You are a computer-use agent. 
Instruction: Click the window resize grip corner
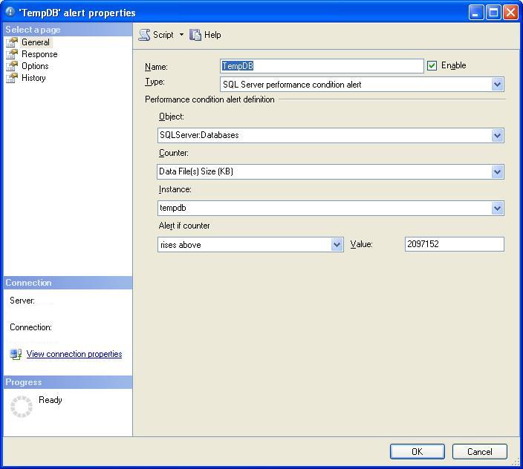(x=516, y=462)
